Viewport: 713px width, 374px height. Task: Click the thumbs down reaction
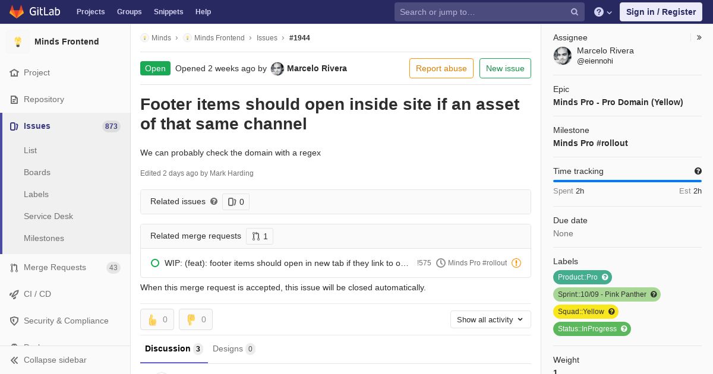(x=195, y=319)
